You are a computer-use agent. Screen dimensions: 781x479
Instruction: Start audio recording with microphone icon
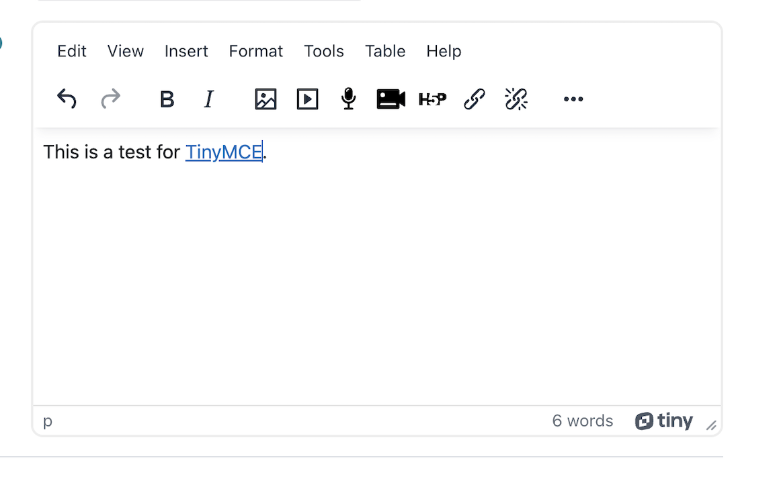click(x=349, y=99)
